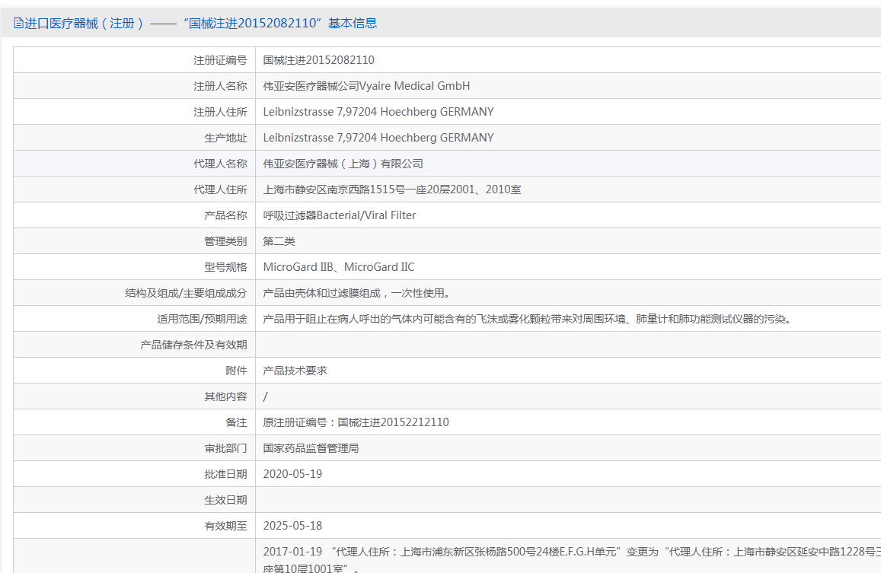Select the intended use text starting 产品用于阻止
Screen dimensions: 881x573
tap(527, 319)
